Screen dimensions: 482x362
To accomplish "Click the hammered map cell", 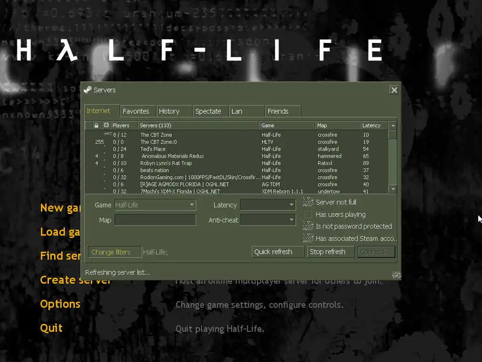I will [x=329, y=156].
